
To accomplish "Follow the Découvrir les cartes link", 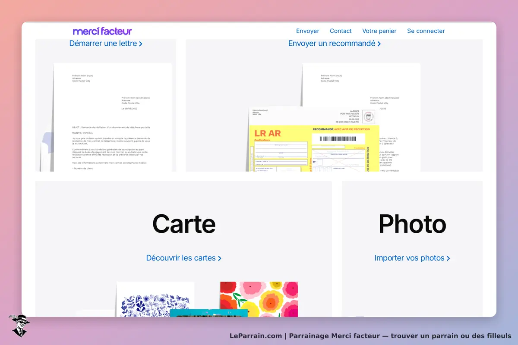I will (184, 258).
